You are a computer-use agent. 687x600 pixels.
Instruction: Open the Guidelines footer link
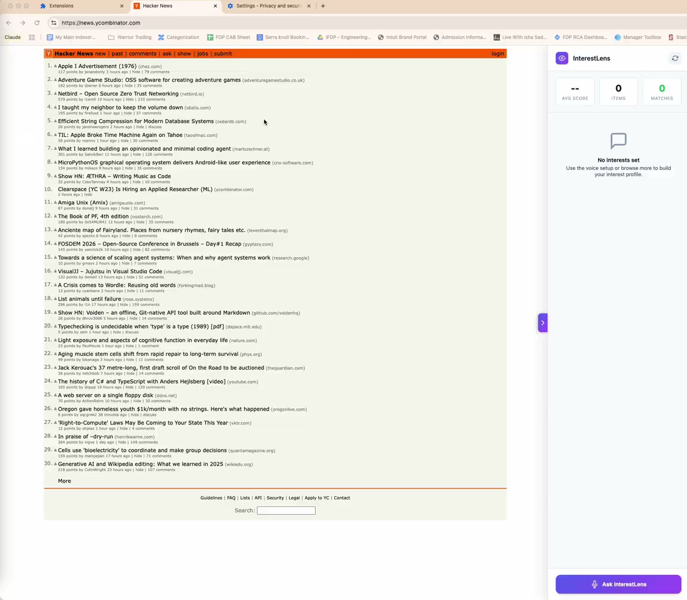click(211, 498)
